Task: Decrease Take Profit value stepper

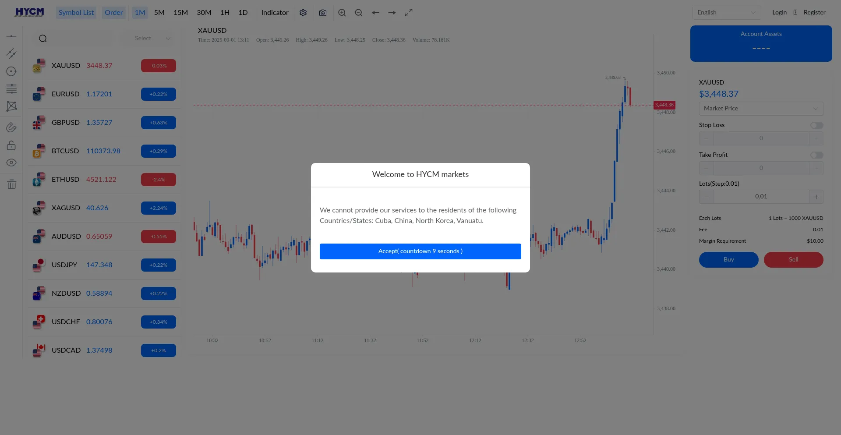Action: pos(706,168)
